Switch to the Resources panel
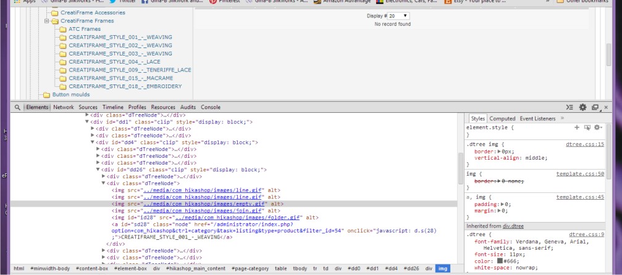Viewport: 622px width, 275px height. point(163,107)
